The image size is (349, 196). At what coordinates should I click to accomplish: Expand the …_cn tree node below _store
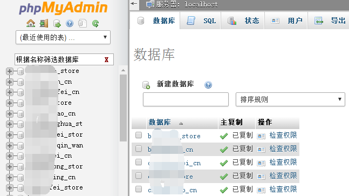click(9, 82)
